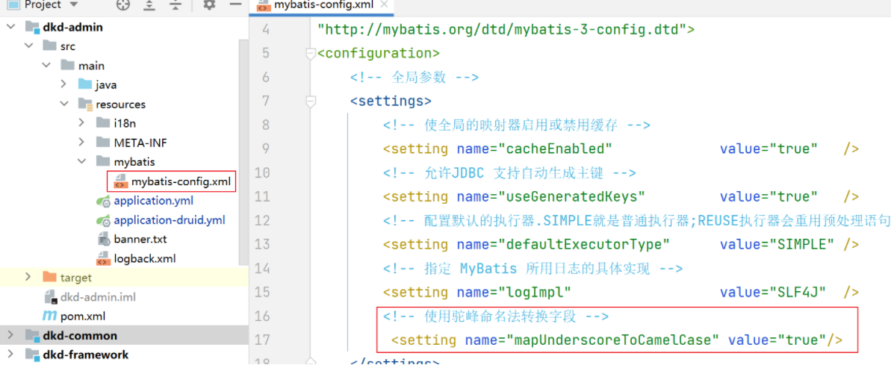Click the mybatis-config.xml file icon
This screenshot has height=371, width=891.
click(x=120, y=182)
